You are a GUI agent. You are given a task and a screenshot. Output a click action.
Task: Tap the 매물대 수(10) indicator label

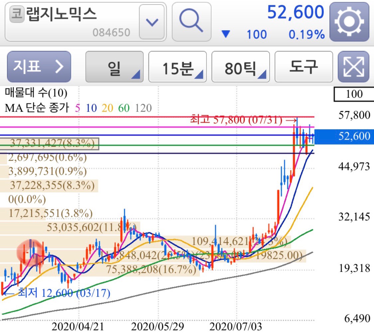(x=36, y=93)
